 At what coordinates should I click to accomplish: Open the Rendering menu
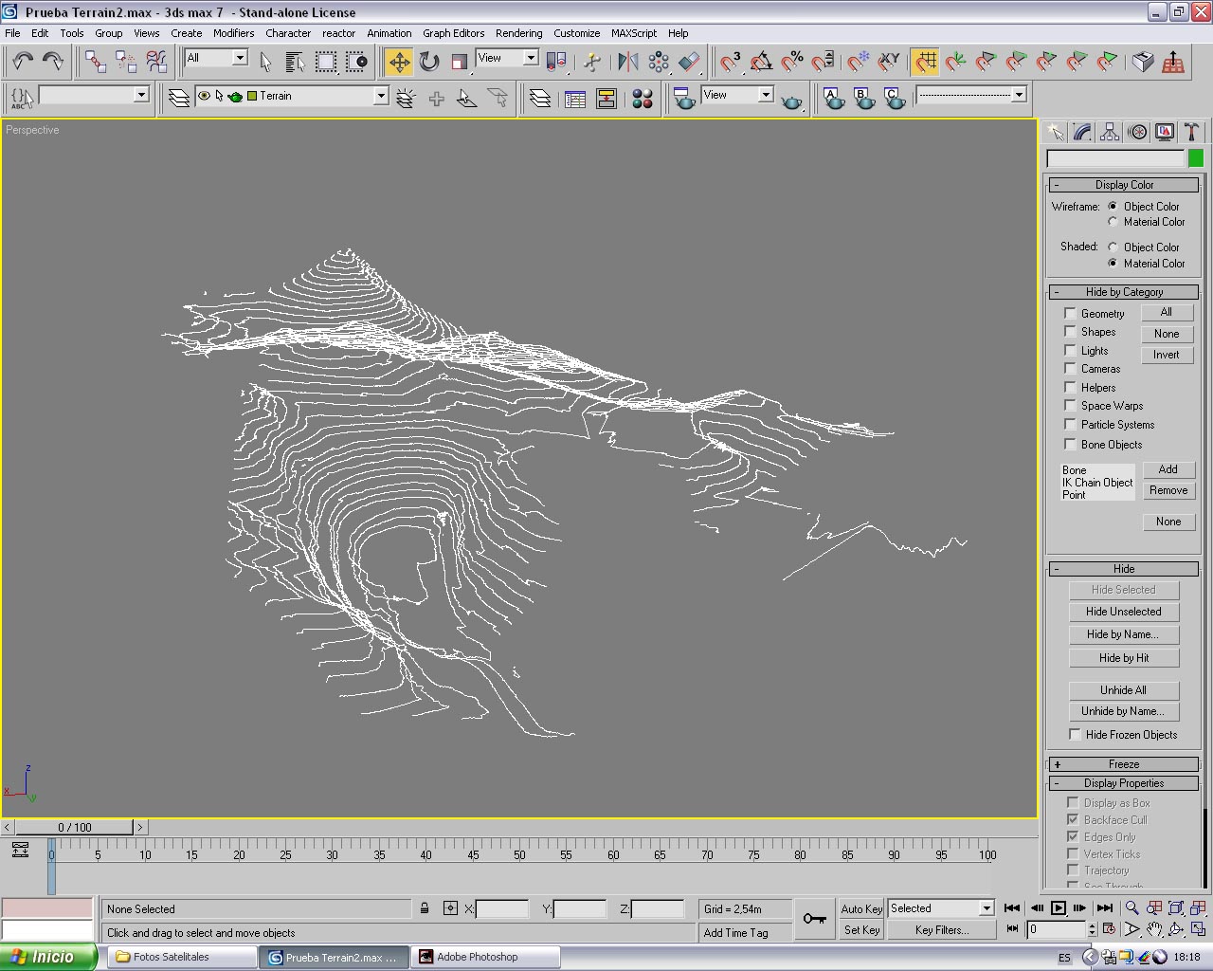pyautogui.click(x=518, y=33)
